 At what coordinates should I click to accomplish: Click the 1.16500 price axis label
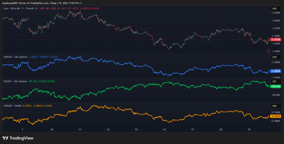tap(275, 13)
